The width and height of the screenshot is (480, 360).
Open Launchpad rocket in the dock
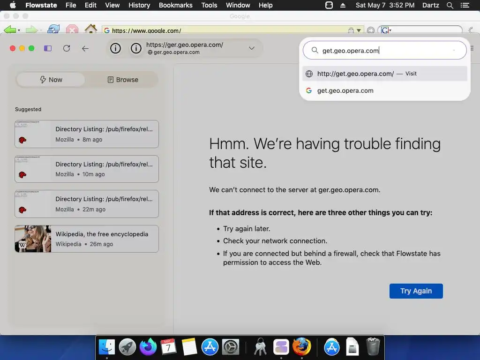tap(127, 347)
